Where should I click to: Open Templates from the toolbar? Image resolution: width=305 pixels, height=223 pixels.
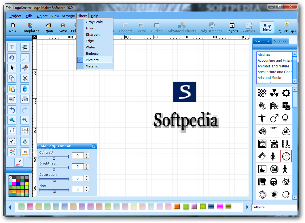30,27
